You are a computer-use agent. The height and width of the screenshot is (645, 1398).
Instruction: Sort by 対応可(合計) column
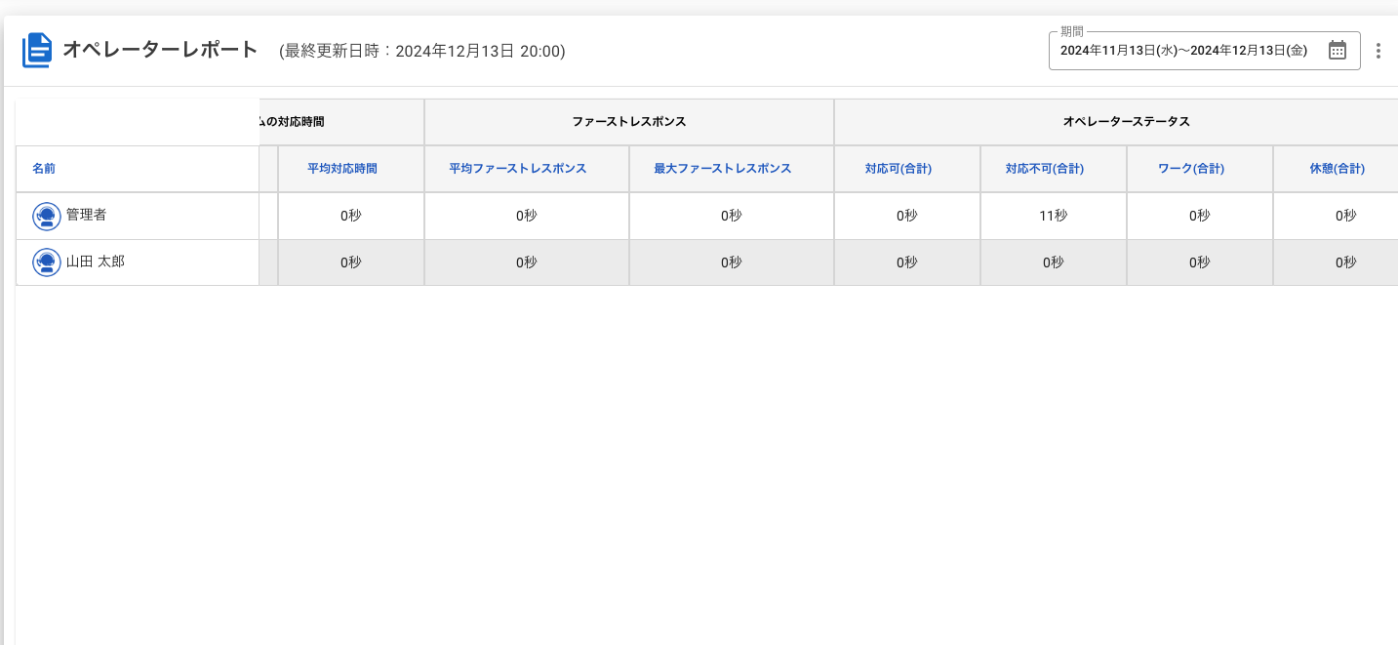897,168
